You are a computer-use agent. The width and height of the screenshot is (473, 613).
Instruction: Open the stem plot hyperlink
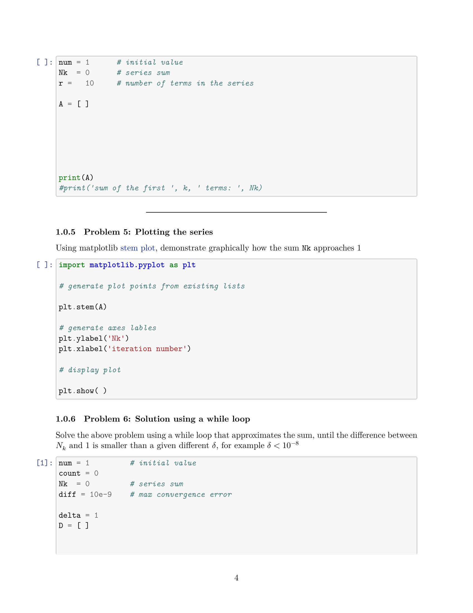pos(137,248)
